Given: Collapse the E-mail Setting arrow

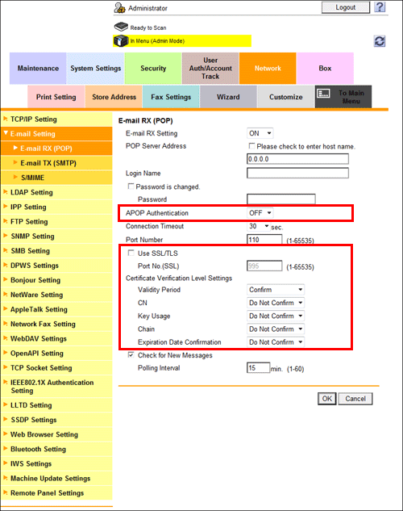Looking at the screenshot, I should (x=6, y=133).
